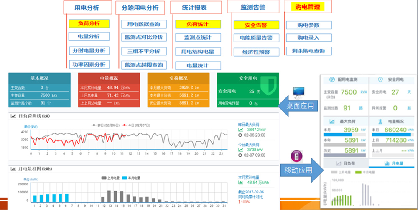Open 经济性预警
Screen dimensions: 418x210
256,52
